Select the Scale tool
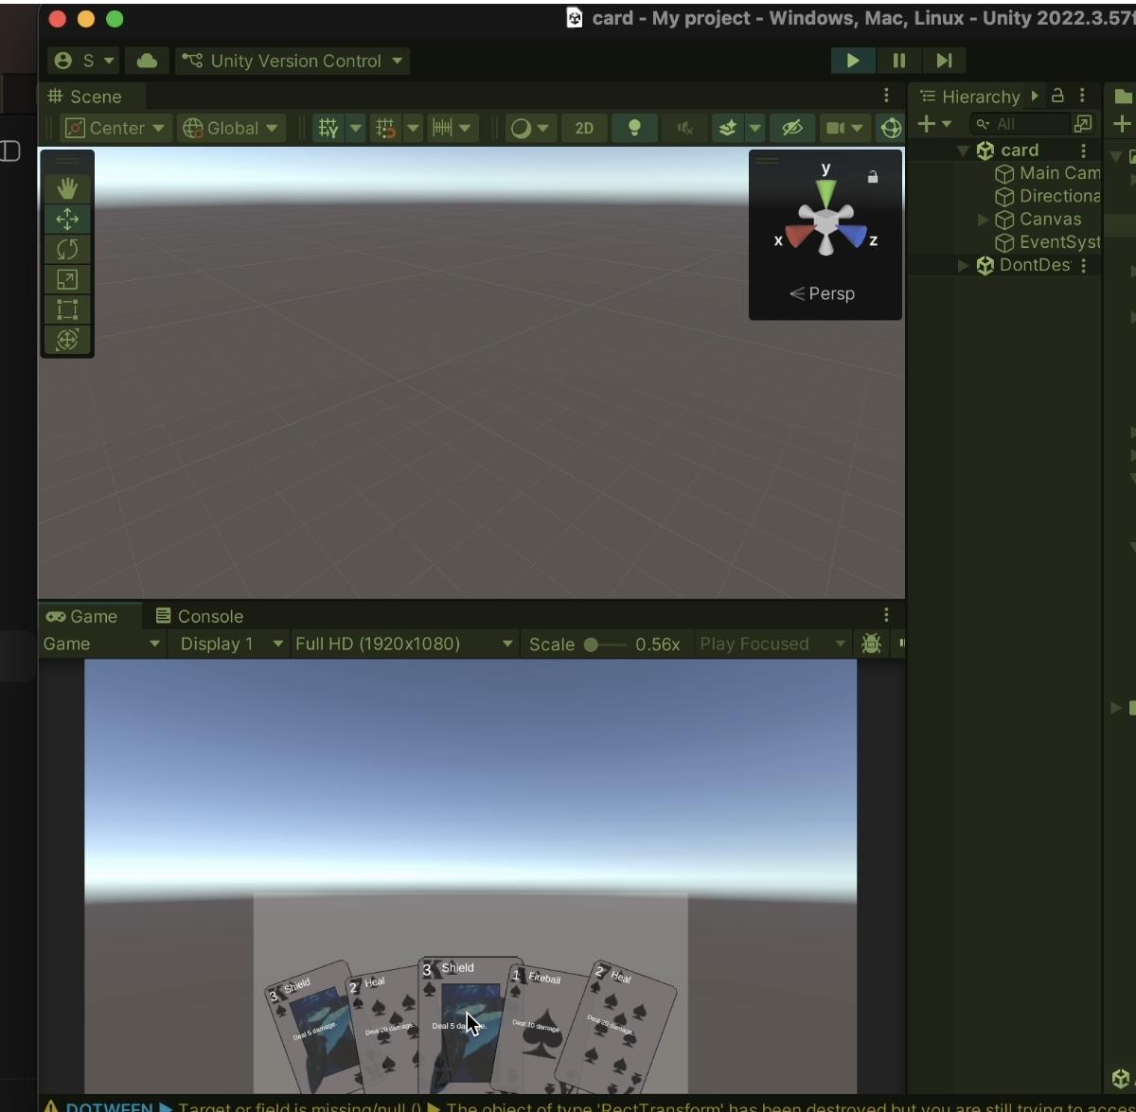1136x1112 pixels. pos(67,279)
